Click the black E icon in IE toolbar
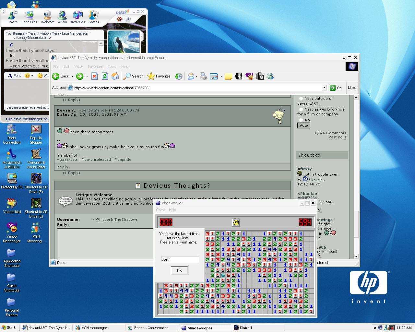This screenshot has height=332, width=415. [239, 76]
